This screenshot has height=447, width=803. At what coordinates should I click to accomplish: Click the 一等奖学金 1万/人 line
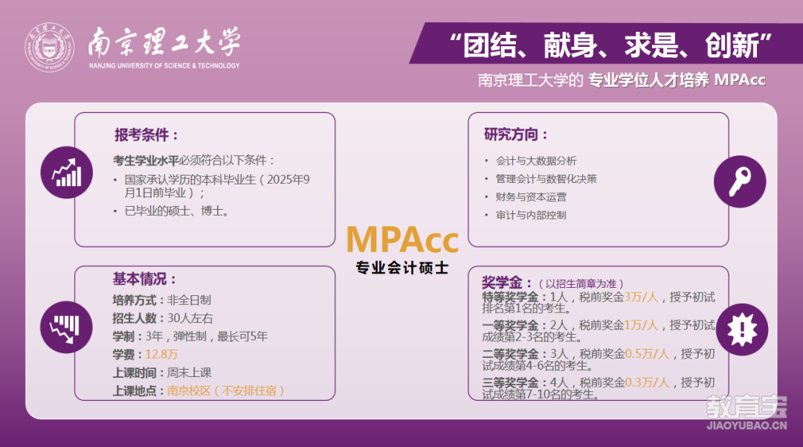pos(598,331)
